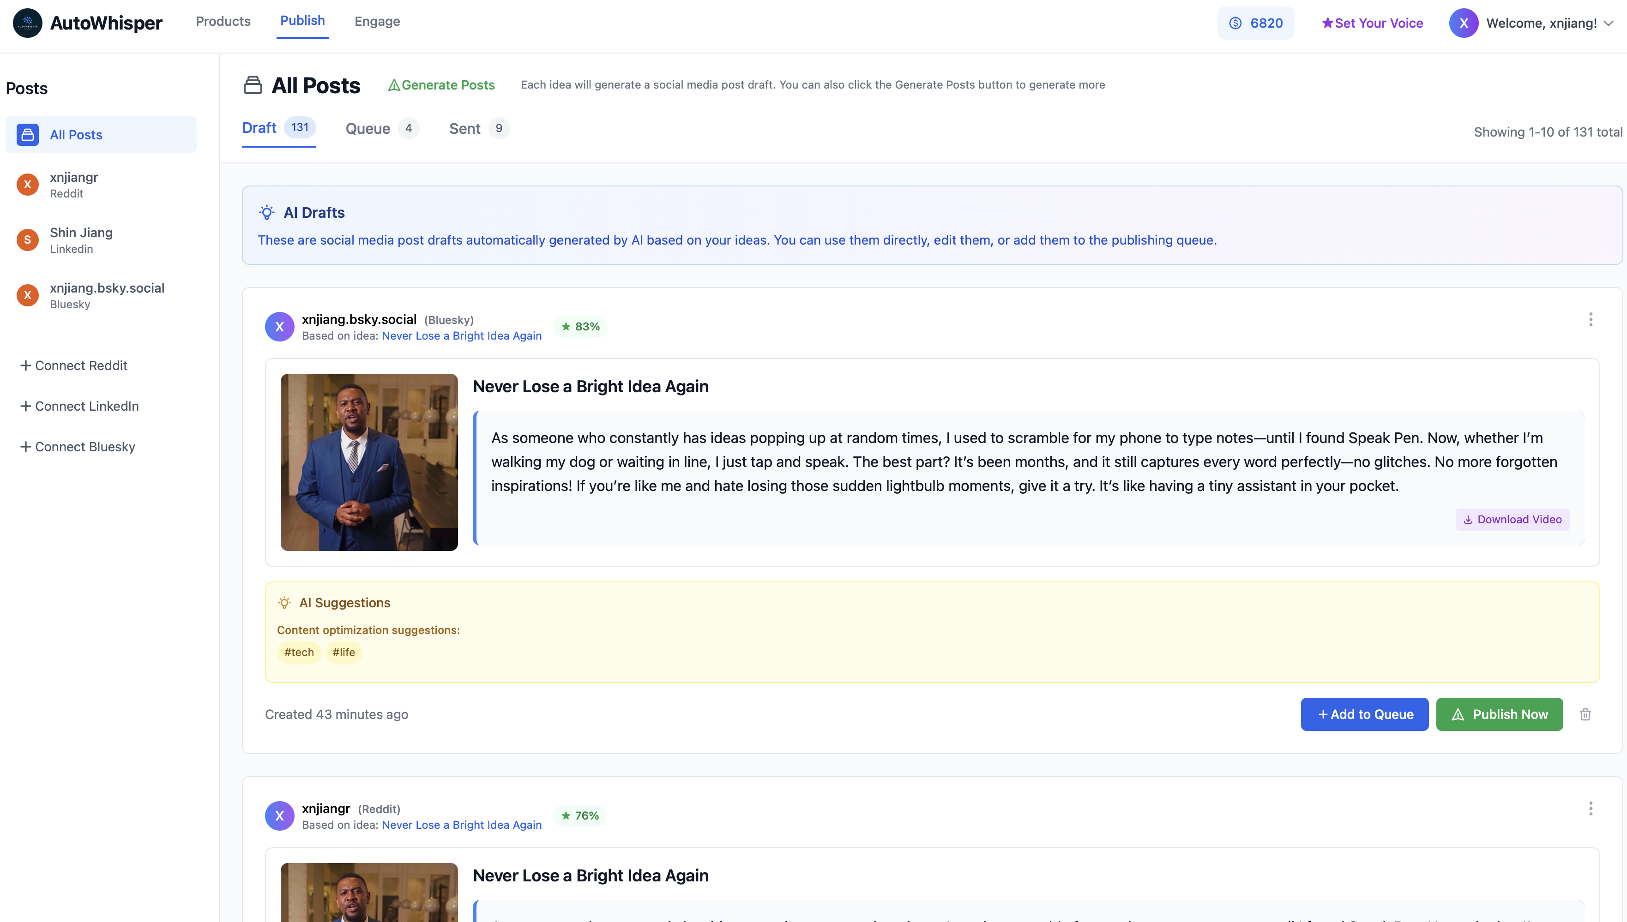
Task: Click the lightbulb icon in the AI Drafts banner
Action: 267,212
